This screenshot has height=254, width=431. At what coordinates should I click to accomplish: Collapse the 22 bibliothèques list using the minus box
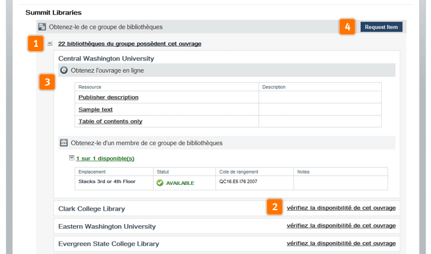click(x=50, y=44)
